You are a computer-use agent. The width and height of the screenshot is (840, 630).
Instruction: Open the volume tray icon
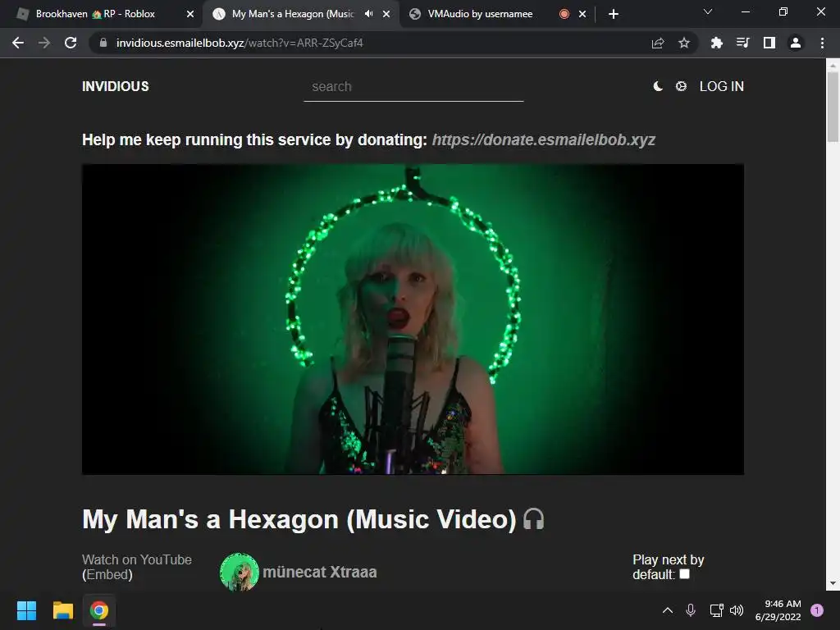tap(737, 610)
